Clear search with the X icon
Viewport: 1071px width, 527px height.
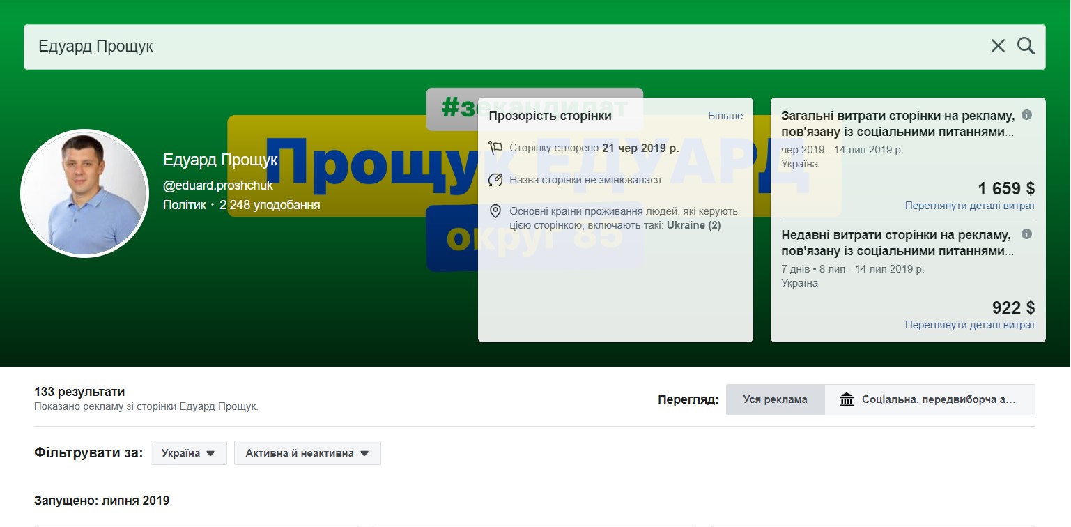tap(998, 46)
